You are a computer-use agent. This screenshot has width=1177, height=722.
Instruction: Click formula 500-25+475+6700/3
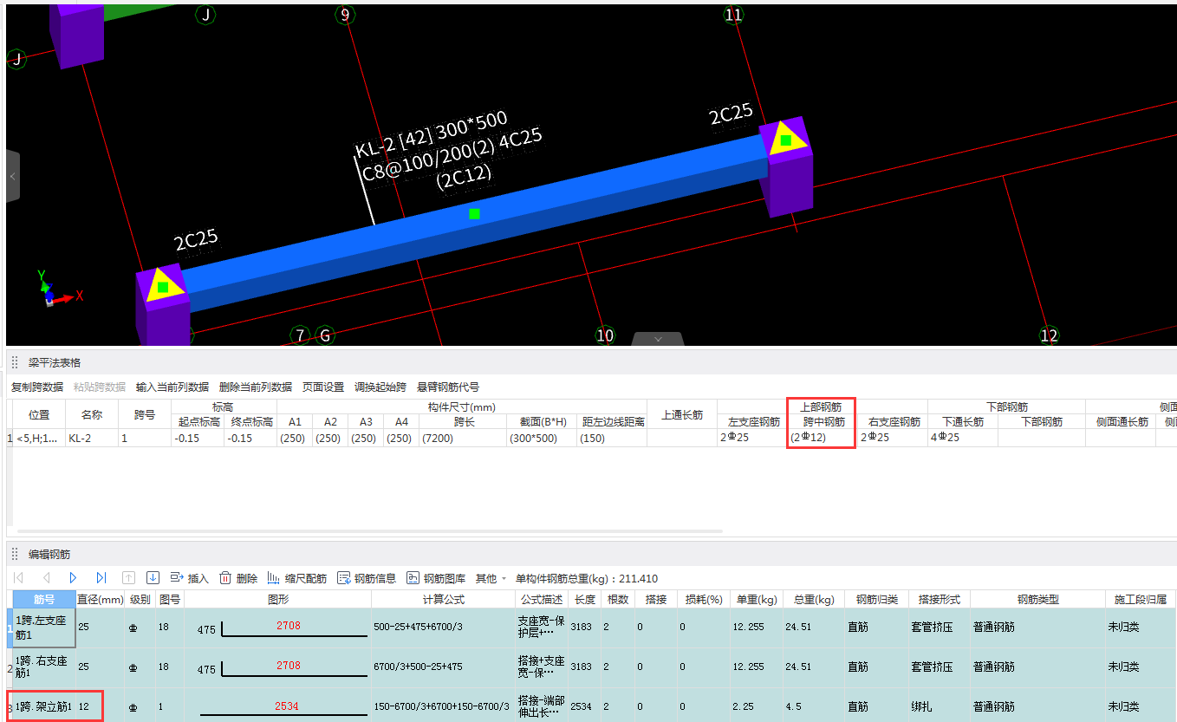tap(419, 626)
